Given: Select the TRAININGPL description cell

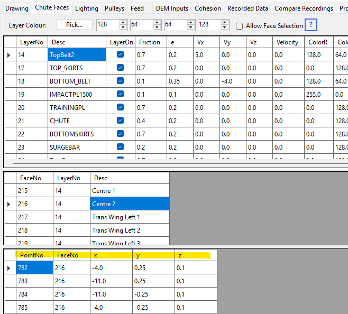Looking at the screenshot, I should [77, 108].
